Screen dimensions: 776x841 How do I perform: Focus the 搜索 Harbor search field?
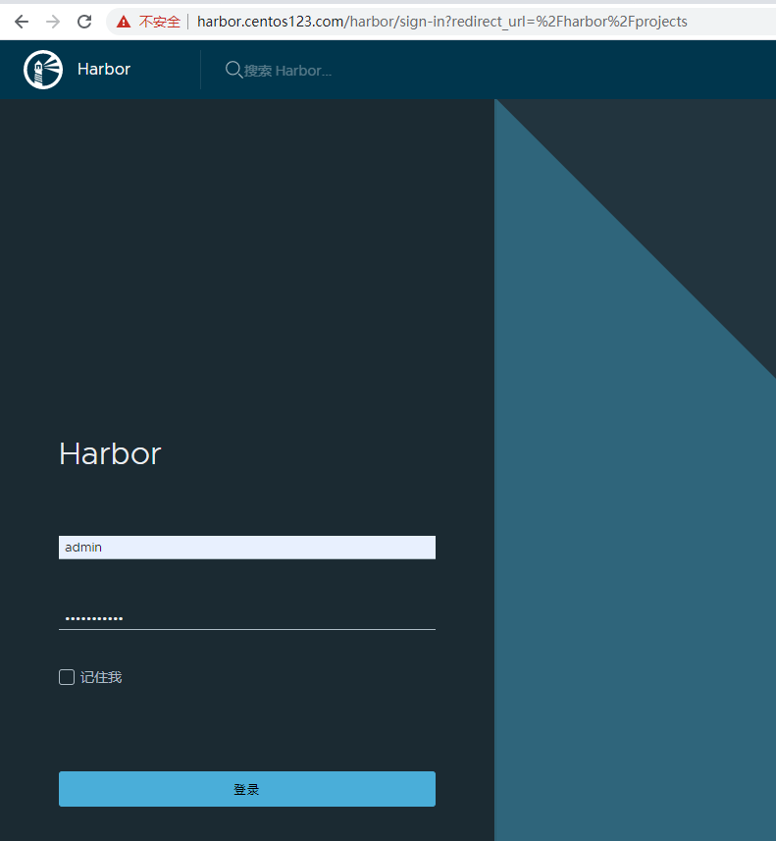pos(288,71)
